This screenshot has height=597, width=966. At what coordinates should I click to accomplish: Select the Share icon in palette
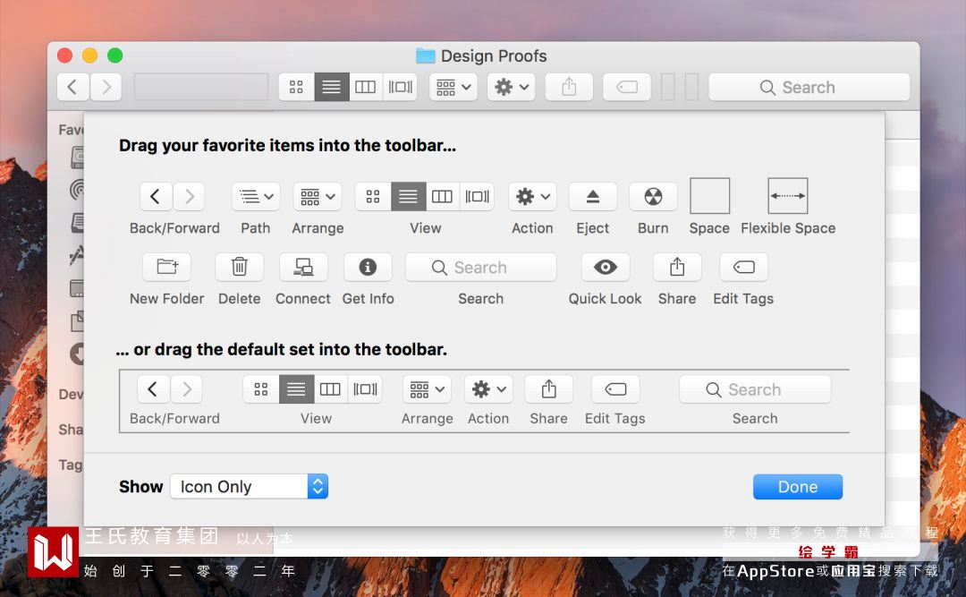click(677, 267)
